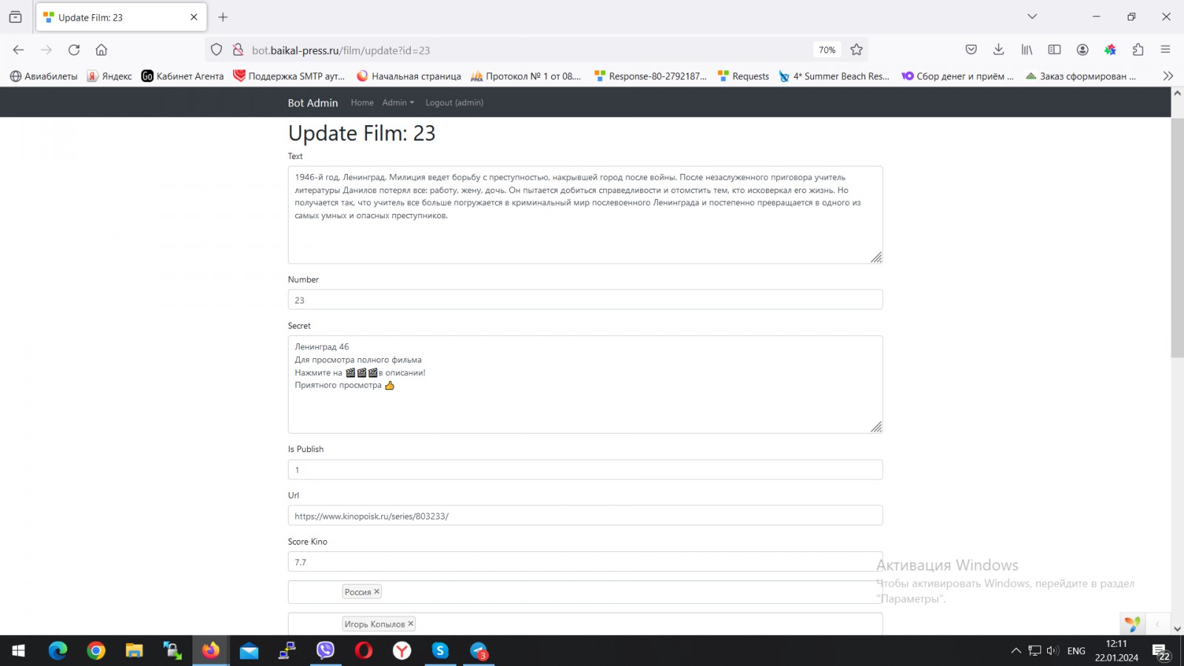Open the Requests bookmark
The width and height of the screenshot is (1184, 666).
[x=743, y=76]
